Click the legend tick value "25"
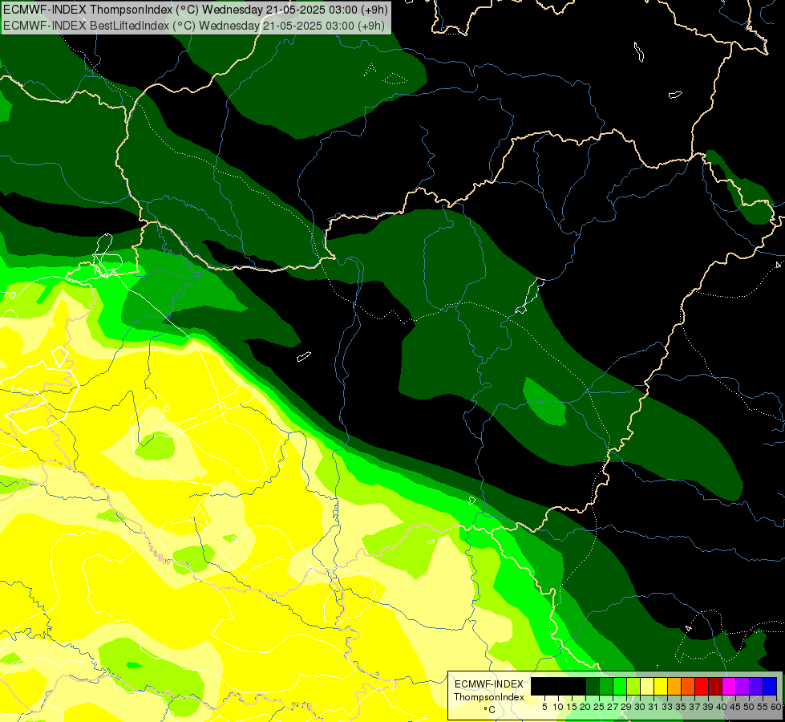 click(x=599, y=707)
